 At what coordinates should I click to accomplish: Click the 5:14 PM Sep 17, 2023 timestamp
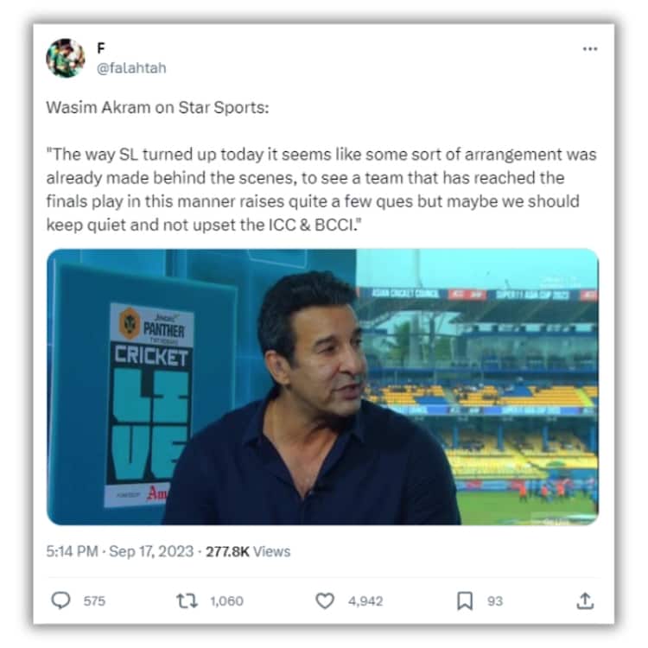point(120,551)
